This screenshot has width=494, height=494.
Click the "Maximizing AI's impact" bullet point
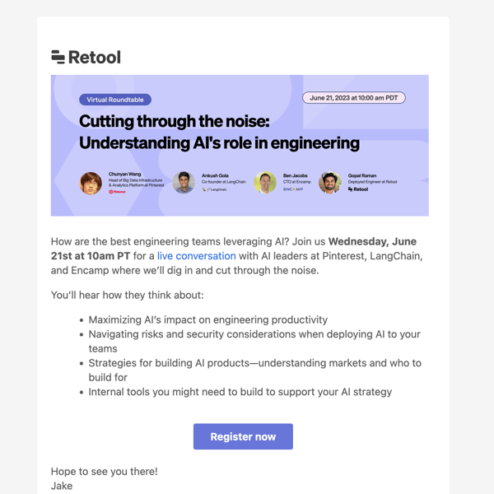coord(207,319)
